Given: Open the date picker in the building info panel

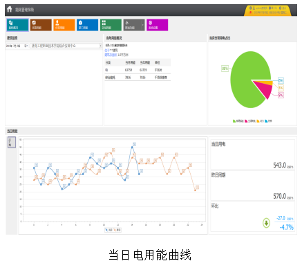Looking at the screenshot, I should point(17,46).
